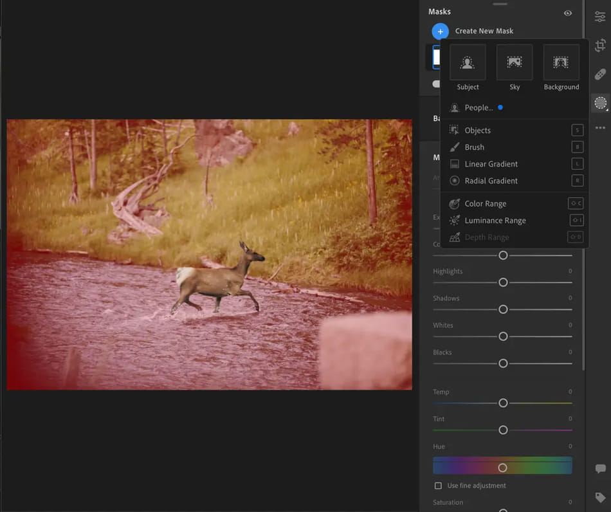Choose Radial Gradient mask option
This screenshot has width=611, height=512.
coord(515,180)
